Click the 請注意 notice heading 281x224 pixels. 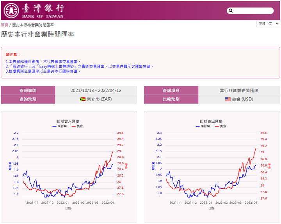13,55
